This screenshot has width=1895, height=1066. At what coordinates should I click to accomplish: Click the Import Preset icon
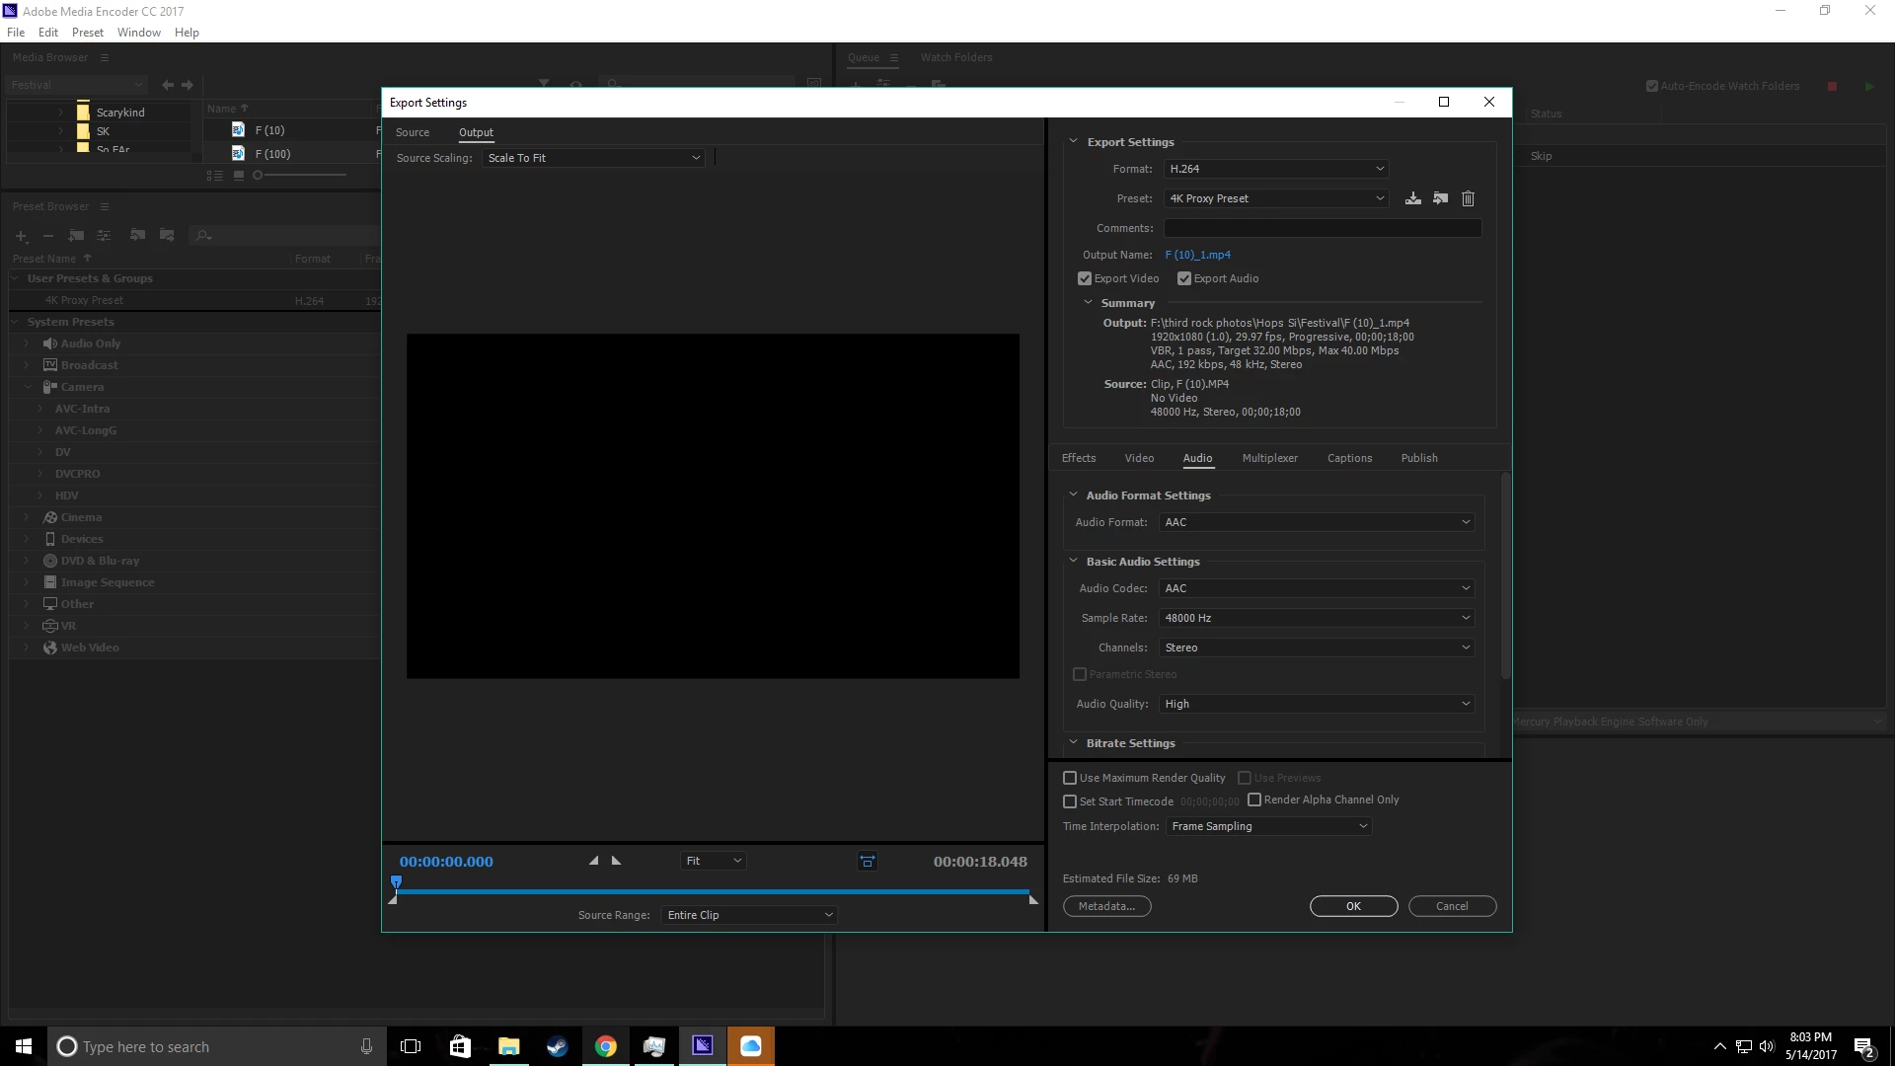click(1441, 198)
